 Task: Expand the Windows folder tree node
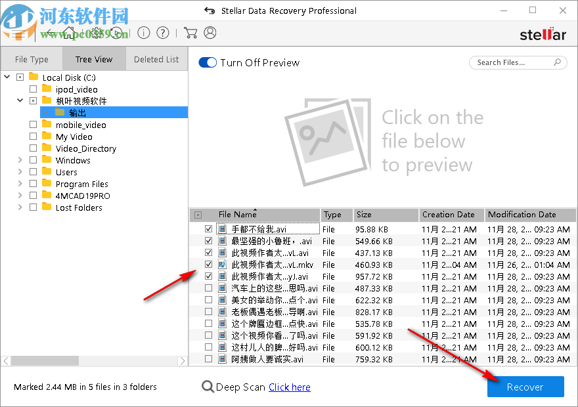[19, 160]
